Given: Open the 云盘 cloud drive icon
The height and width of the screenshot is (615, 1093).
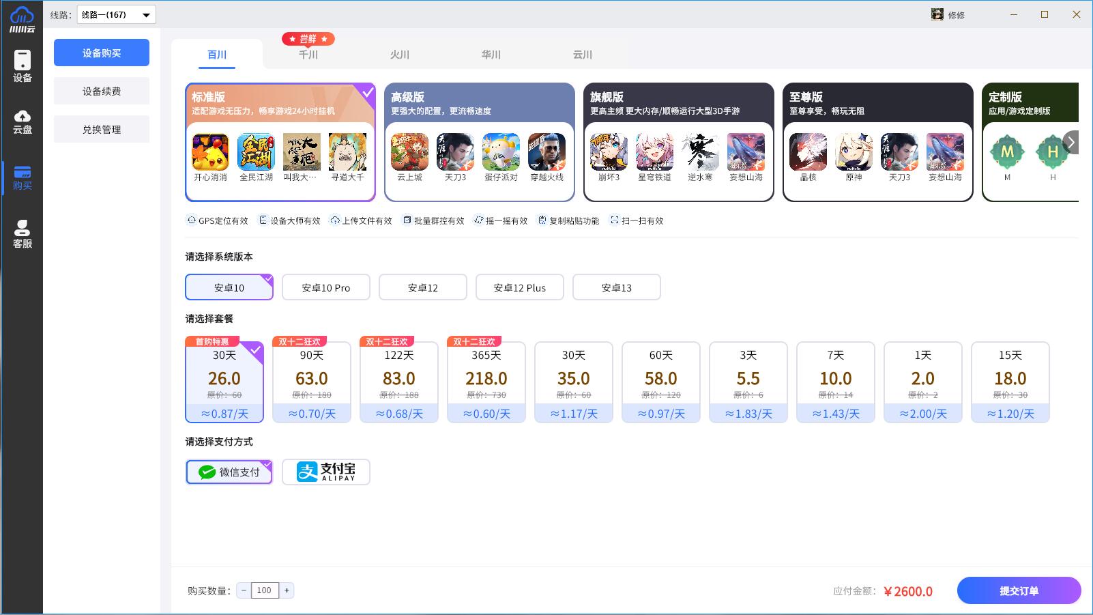Looking at the screenshot, I should coord(22,121).
